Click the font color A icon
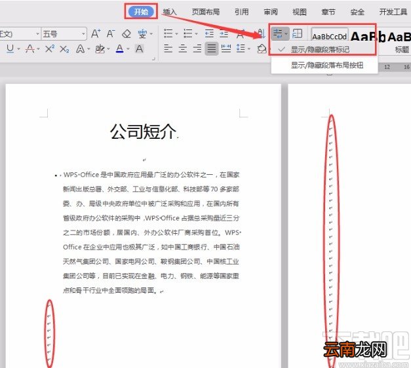 click(x=119, y=48)
